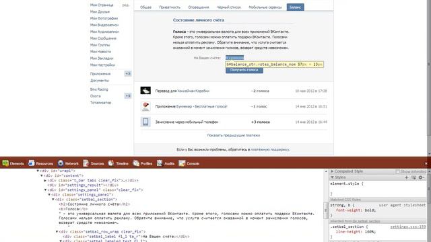This screenshot has width=431, height=242.
Task: Expand the Computed Style section
Action: (x=332, y=171)
